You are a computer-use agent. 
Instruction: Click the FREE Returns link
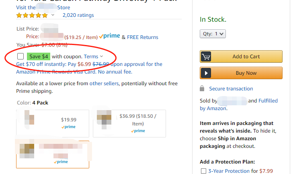143,37
